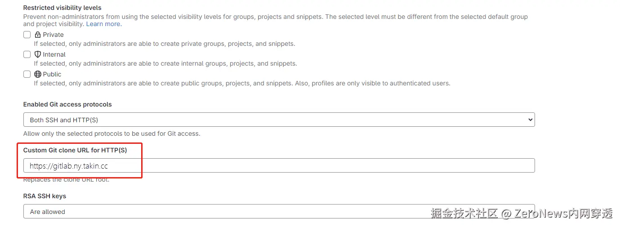Click the Private option description text
620x227 pixels.
165,44
